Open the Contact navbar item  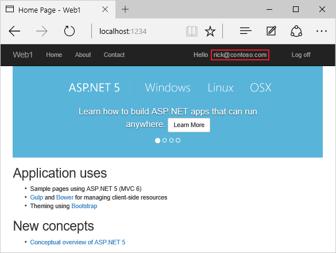tap(114, 55)
